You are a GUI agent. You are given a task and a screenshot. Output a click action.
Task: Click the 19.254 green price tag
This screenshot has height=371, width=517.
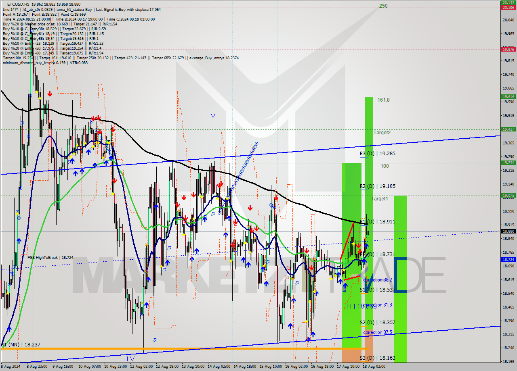(508, 163)
